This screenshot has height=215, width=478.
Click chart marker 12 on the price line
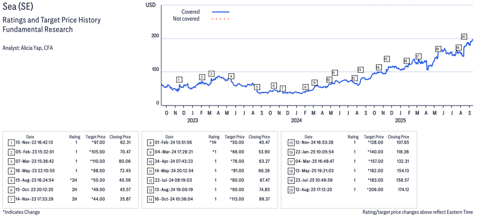click(x=354, y=78)
